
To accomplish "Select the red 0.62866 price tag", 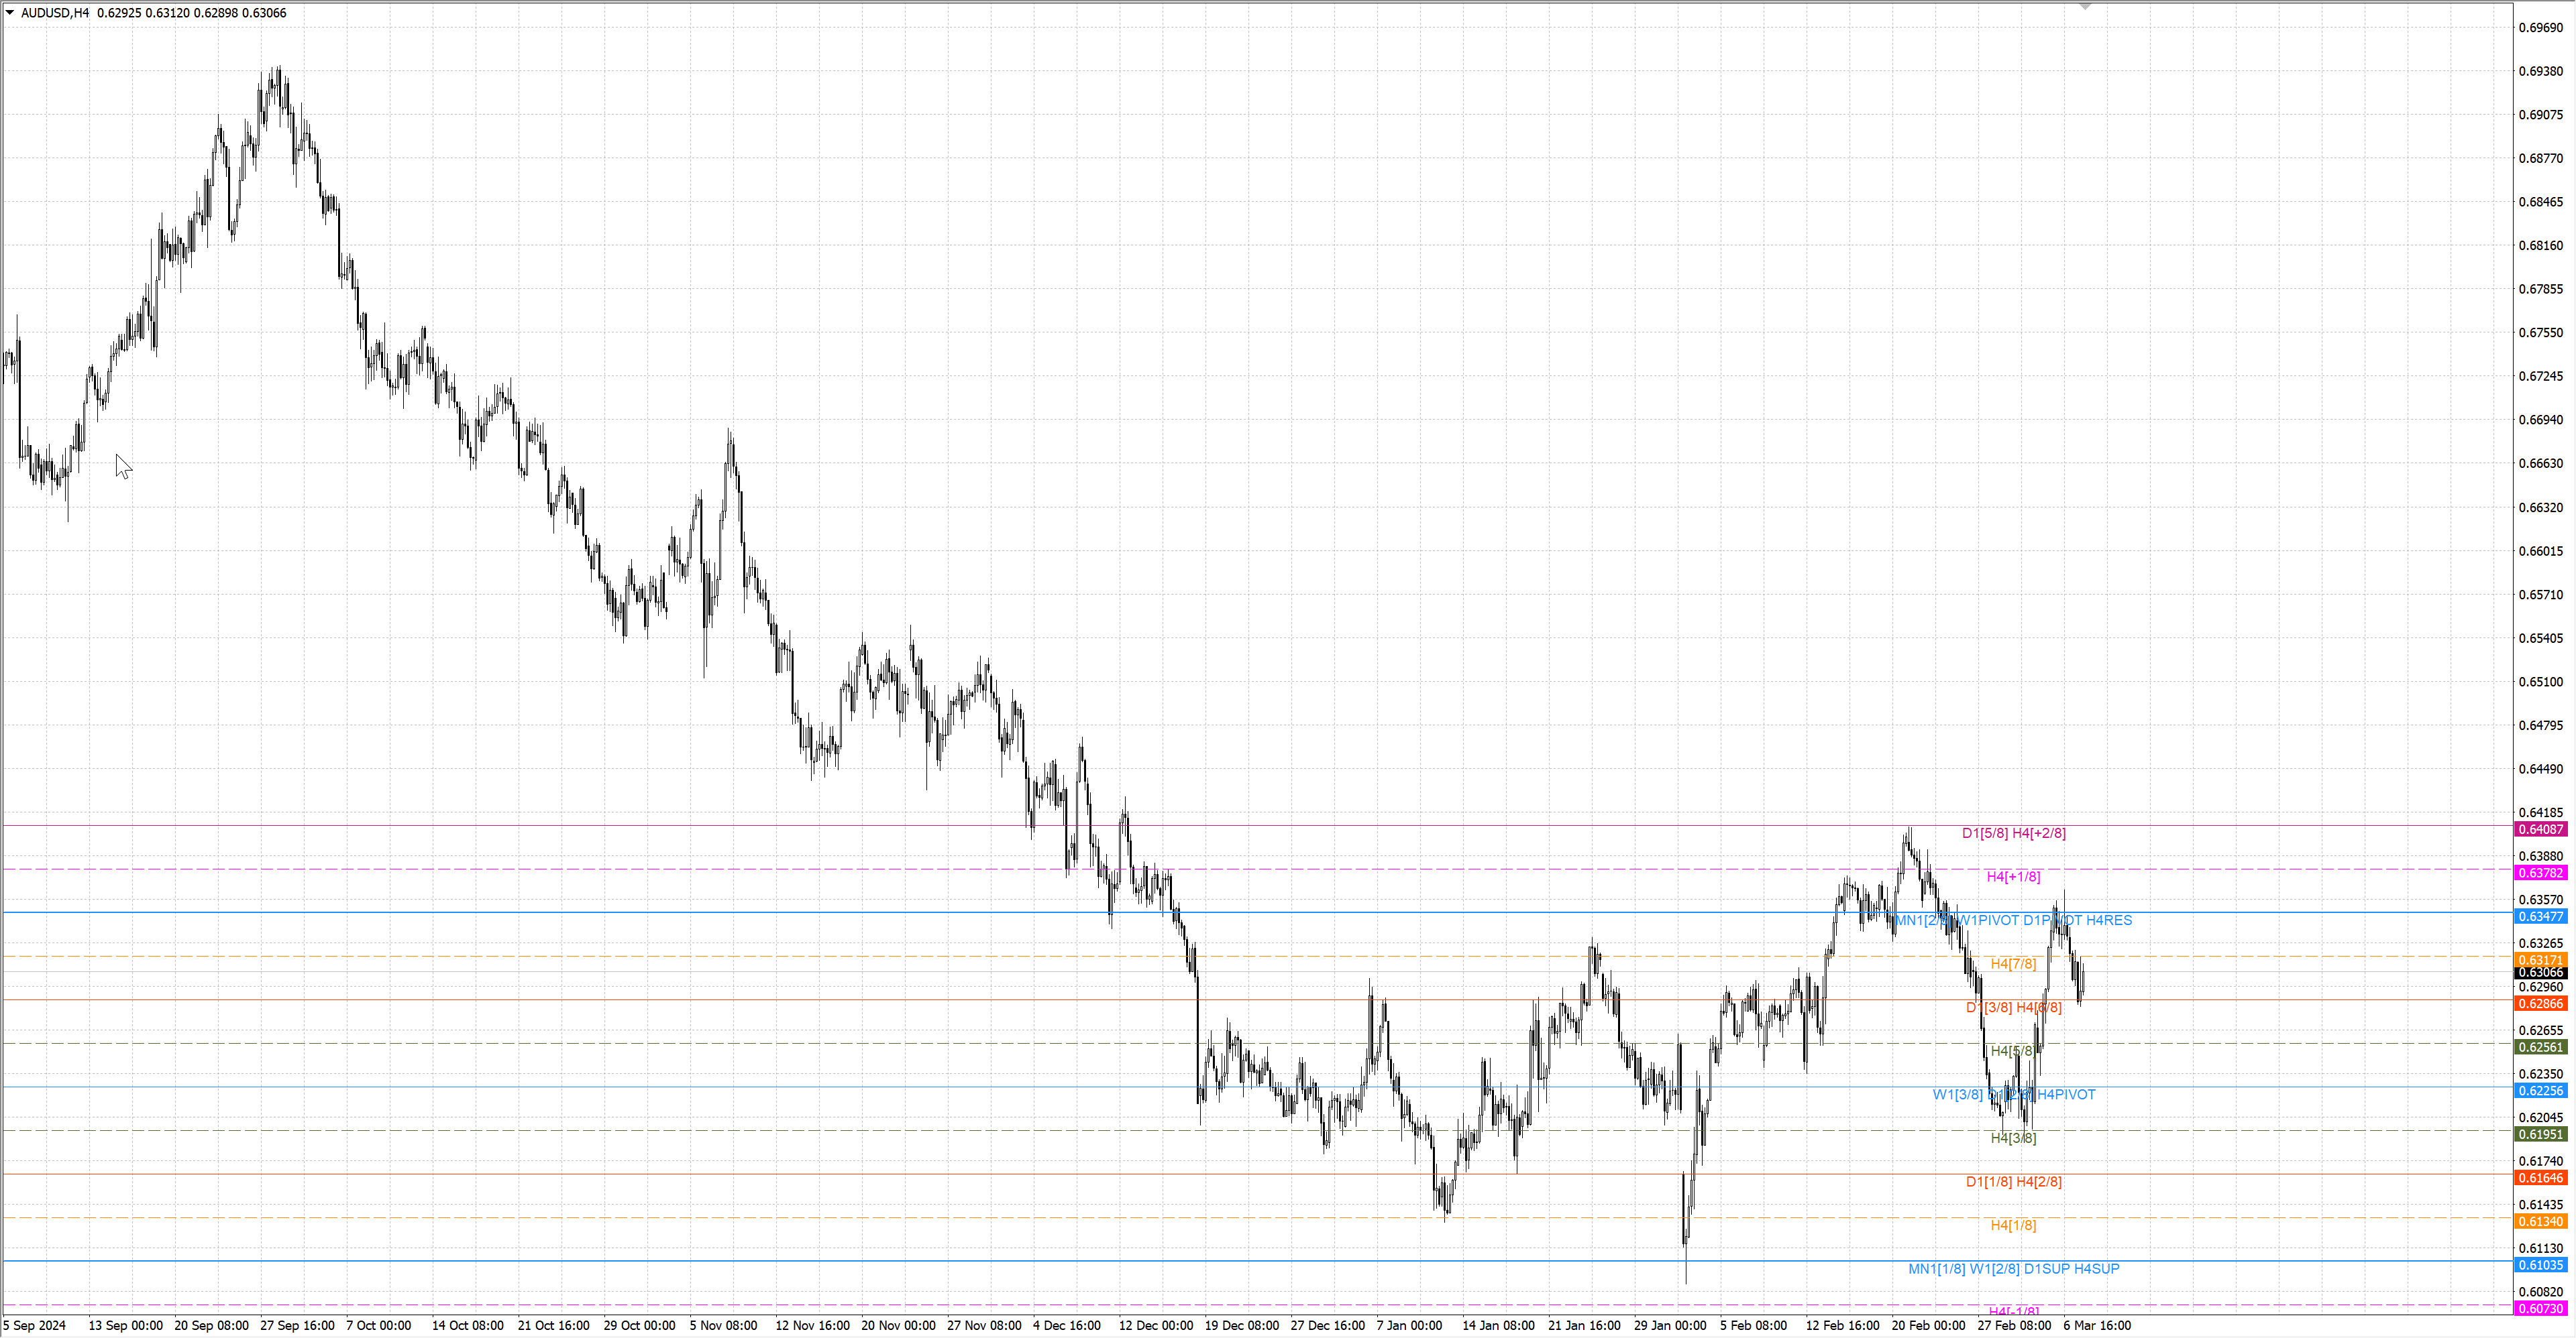I will coord(2540,1003).
